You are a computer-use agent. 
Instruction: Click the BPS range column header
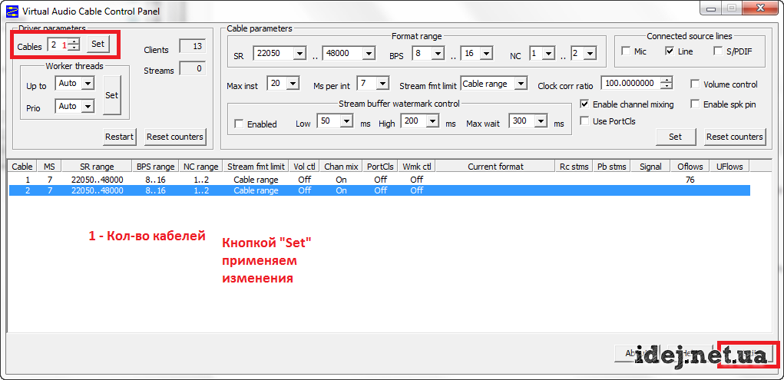pos(156,167)
